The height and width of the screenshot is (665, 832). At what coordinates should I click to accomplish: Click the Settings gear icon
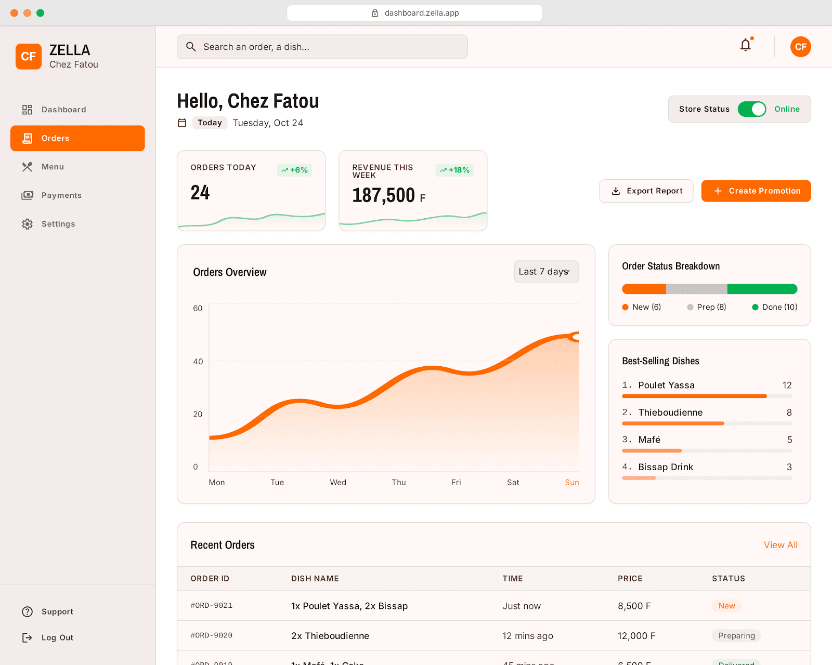[x=27, y=224]
